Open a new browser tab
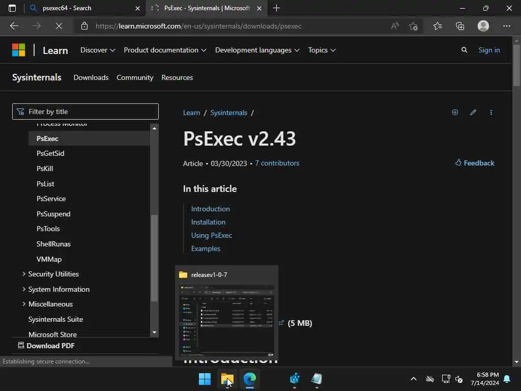The width and height of the screenshot is (521, 391). 276,8
